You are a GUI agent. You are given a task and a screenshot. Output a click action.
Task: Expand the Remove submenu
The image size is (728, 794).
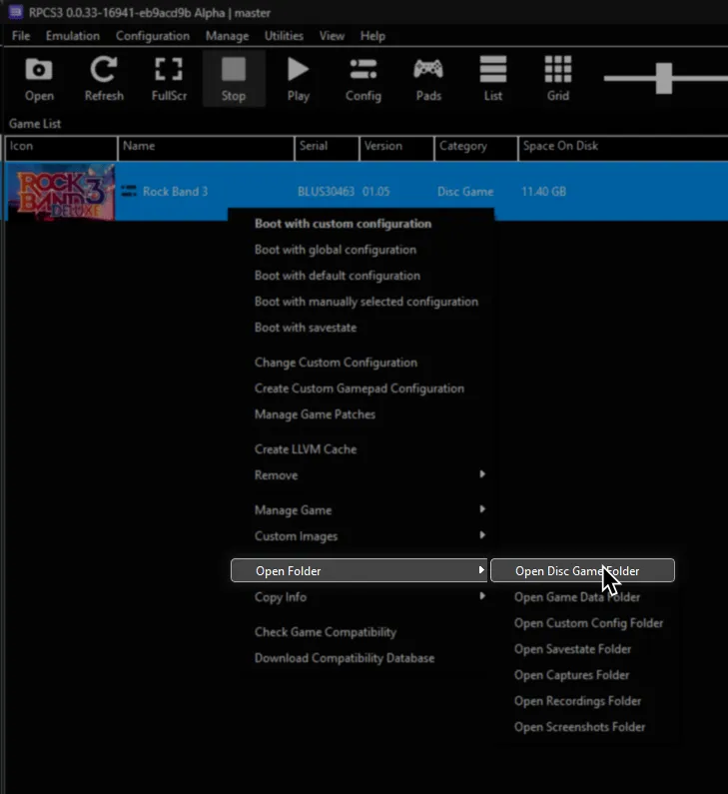(x=362, y=475)
